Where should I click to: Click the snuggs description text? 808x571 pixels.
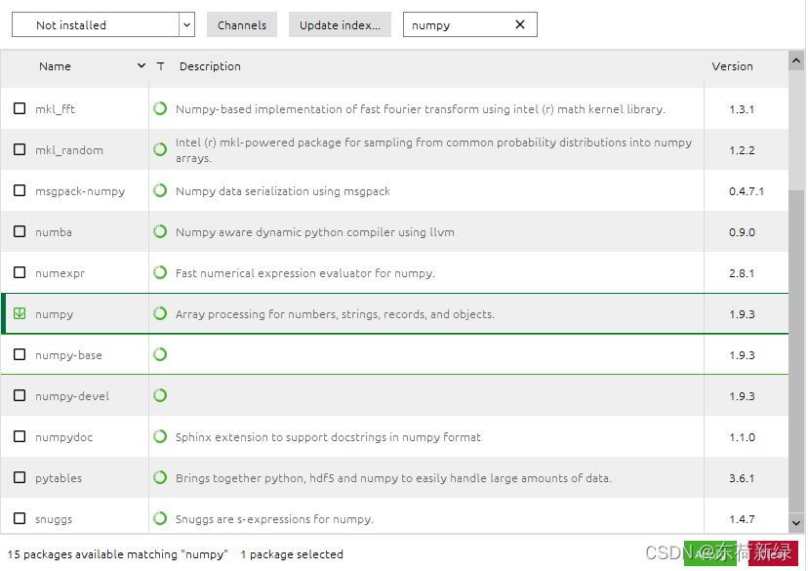[x=274, y=519]
